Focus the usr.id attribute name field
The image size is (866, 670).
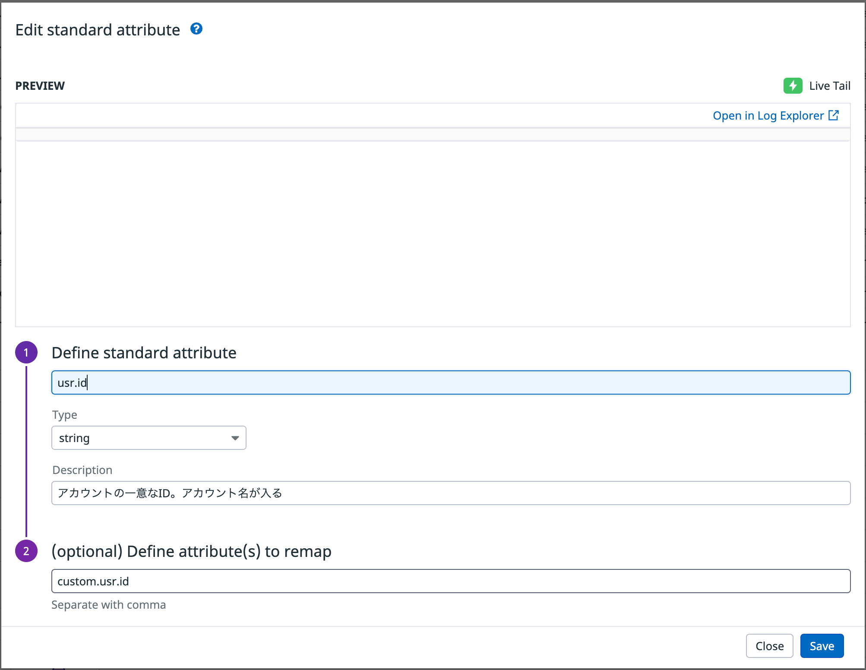(x=451, y=382)
